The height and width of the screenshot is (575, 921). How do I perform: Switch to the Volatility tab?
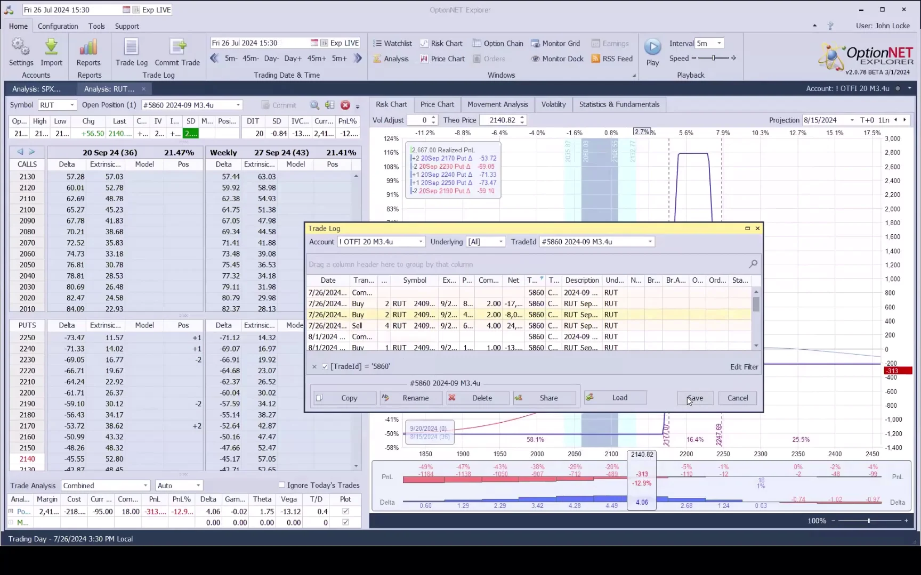pyautogui.click(x=554, y=105)
